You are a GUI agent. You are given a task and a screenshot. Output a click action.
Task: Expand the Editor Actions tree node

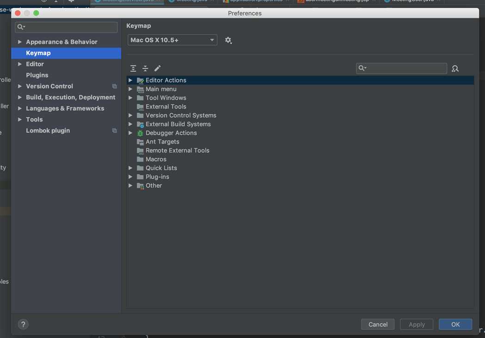click(x=130, y=80)
